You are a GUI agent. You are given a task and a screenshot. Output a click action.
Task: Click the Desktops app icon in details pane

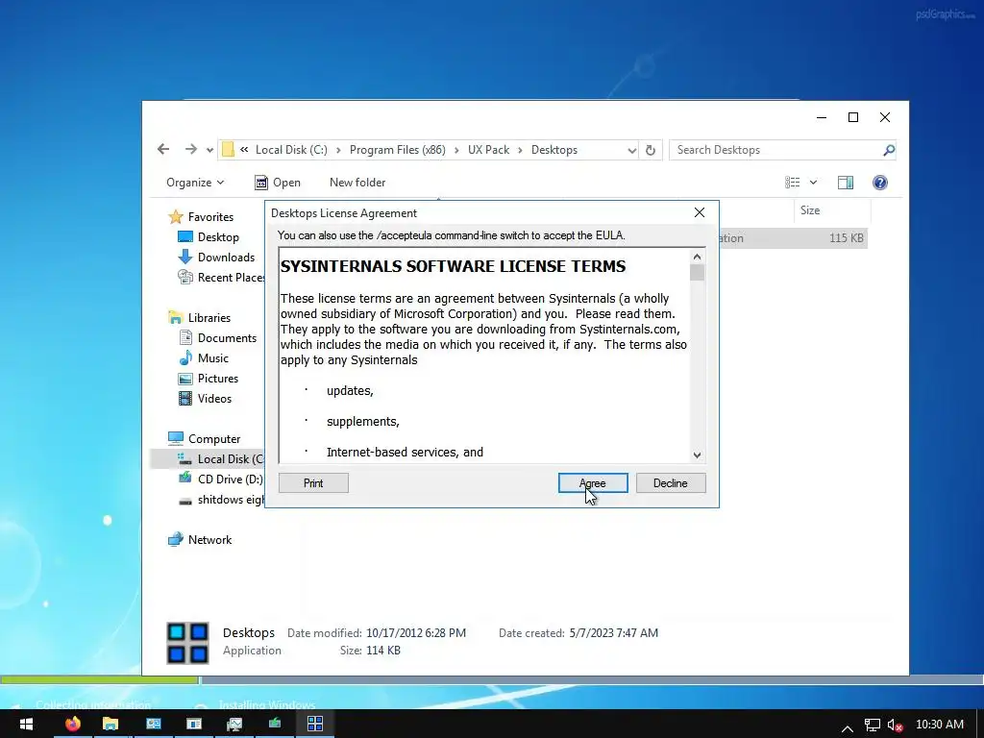tap(187, 643)
